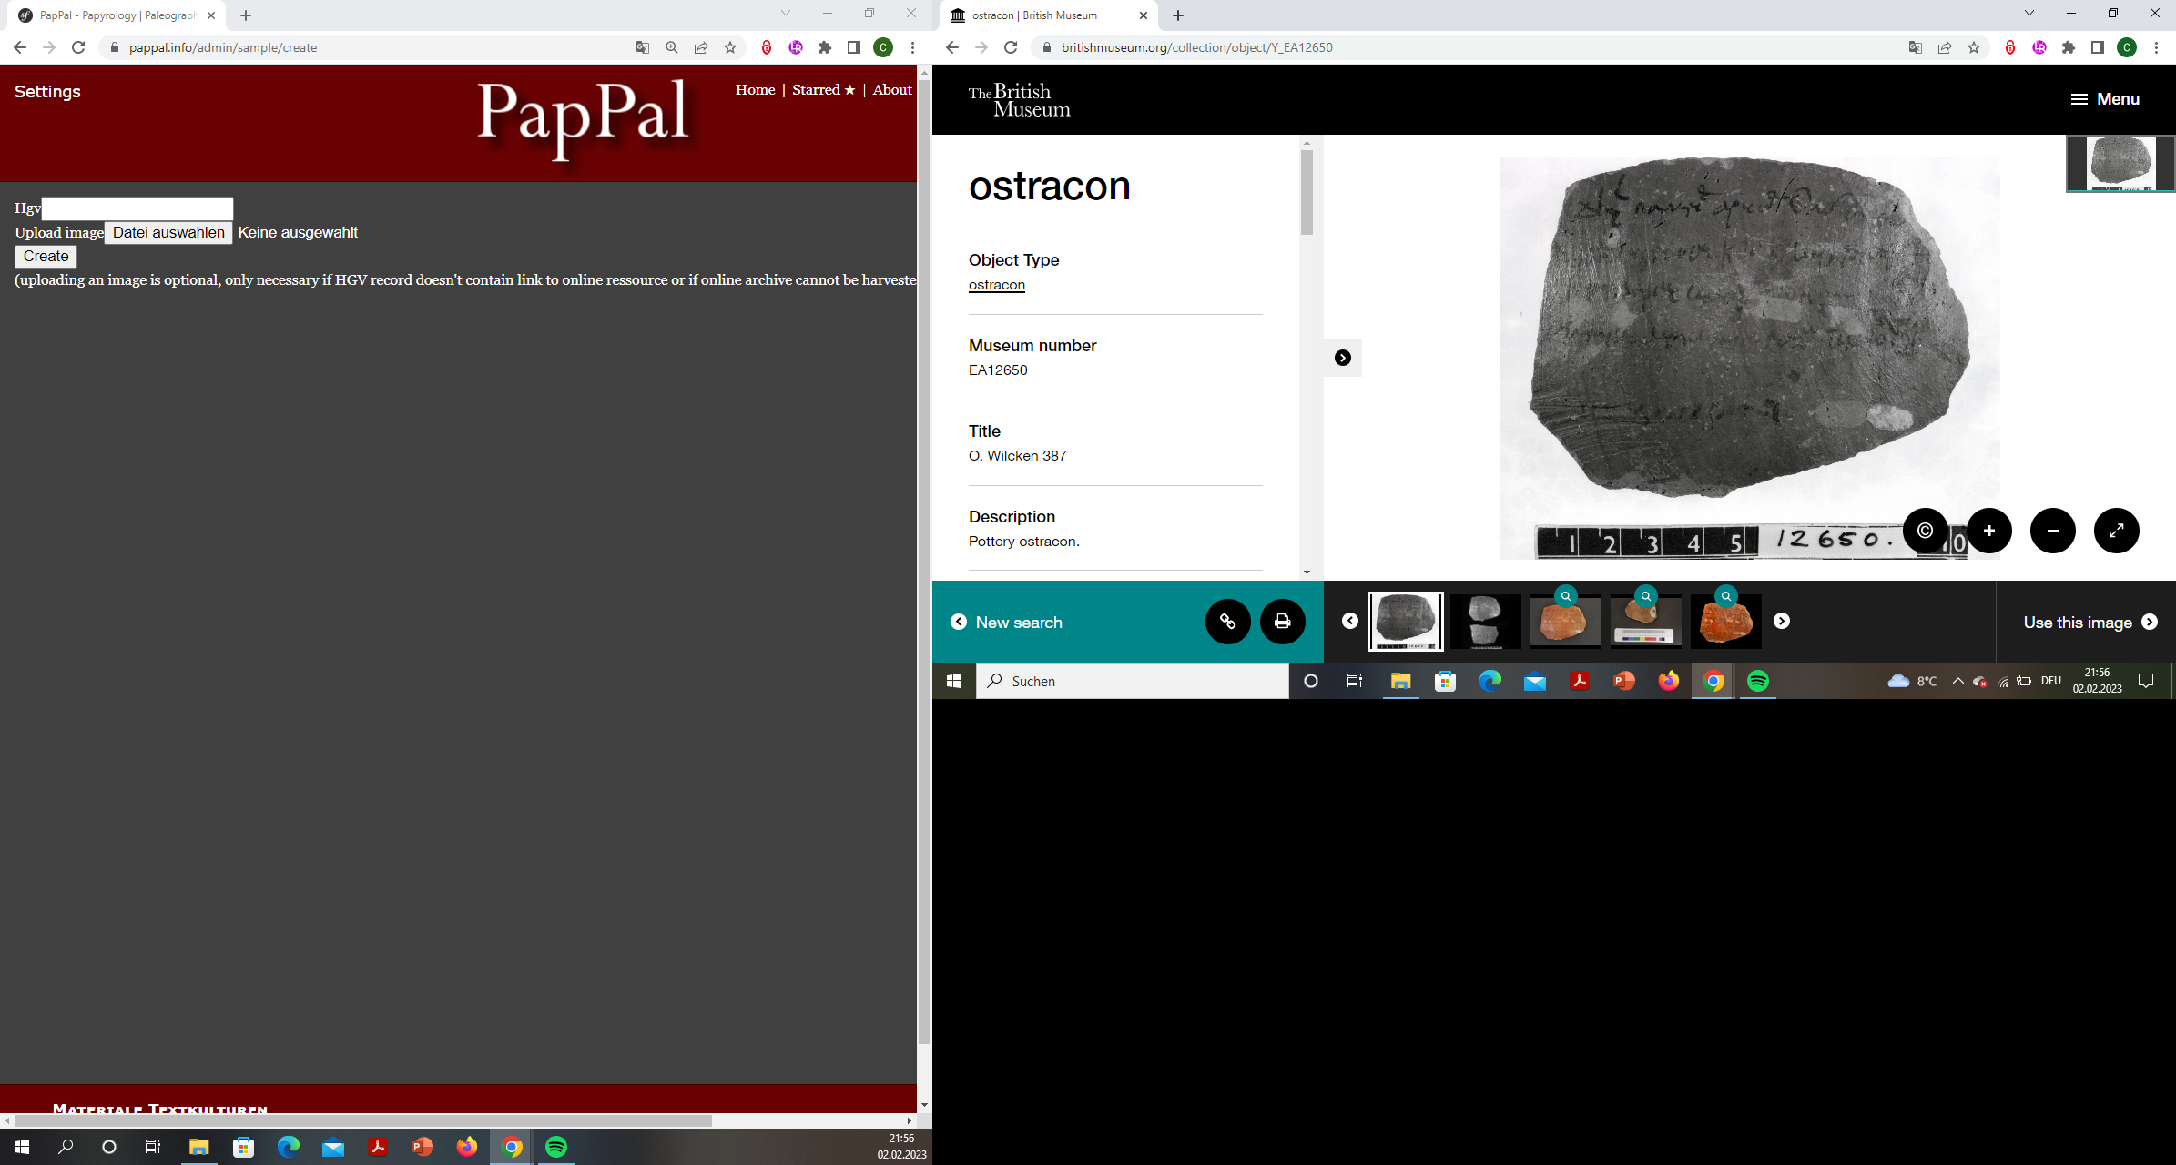
Task: Select the second grey fragments thumbnail
Action: click(x=1486, y=621)
